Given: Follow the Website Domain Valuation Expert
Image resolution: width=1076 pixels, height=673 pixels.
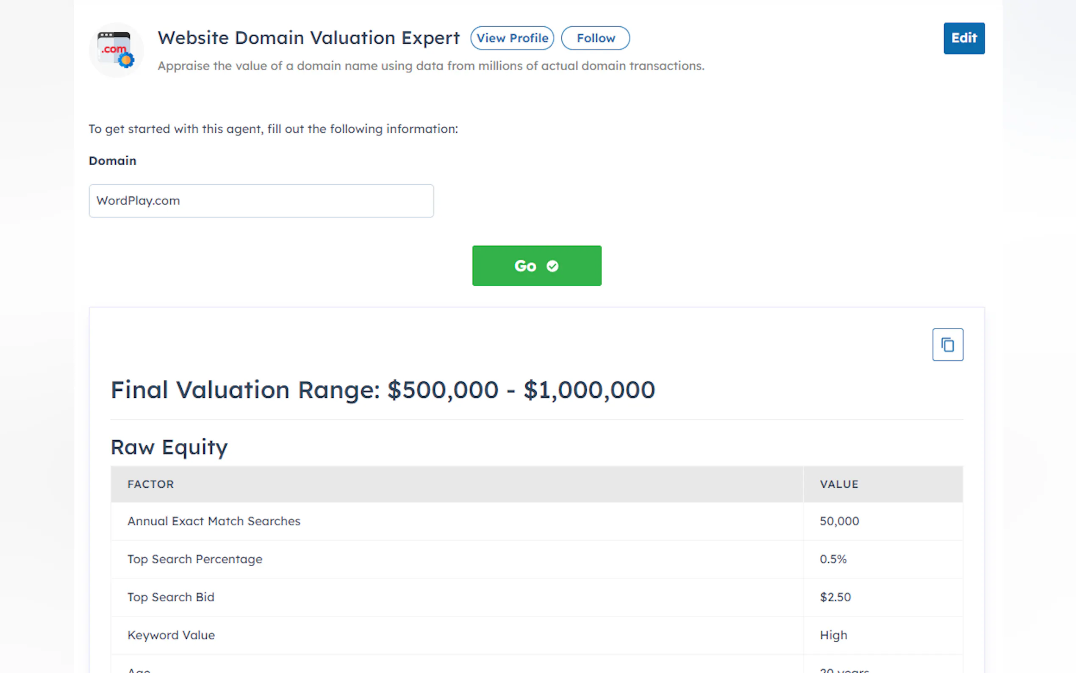Looking at the screenshot, I should [595, 38].
